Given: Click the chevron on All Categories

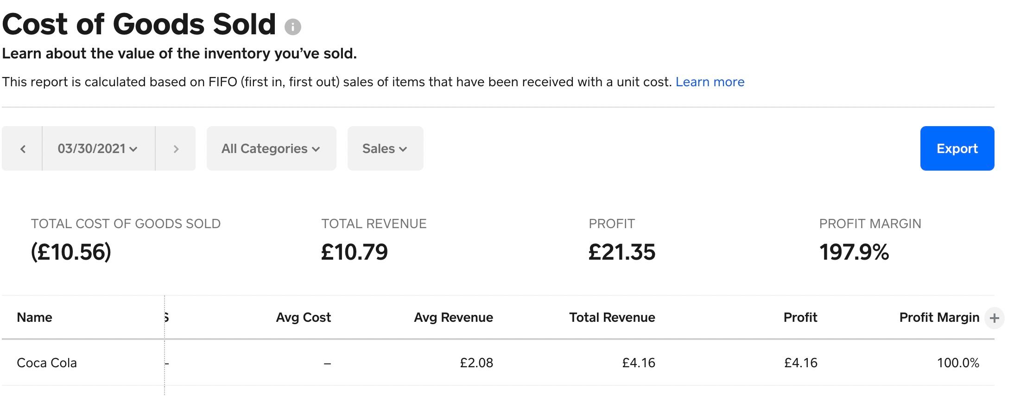Looking at the screenshot, I should coord(316,148).
